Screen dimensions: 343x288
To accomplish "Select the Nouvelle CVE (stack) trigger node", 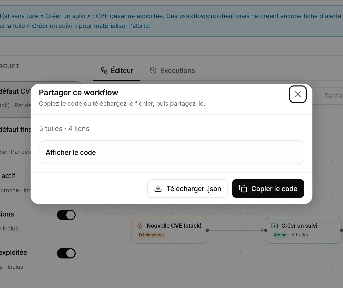I will pyautogui.click(x=169, y=230).
